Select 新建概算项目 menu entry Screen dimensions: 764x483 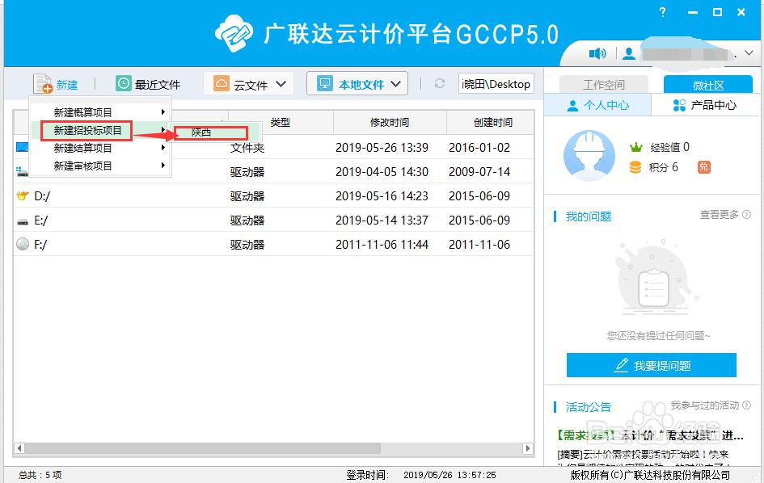tap(101, 112)
